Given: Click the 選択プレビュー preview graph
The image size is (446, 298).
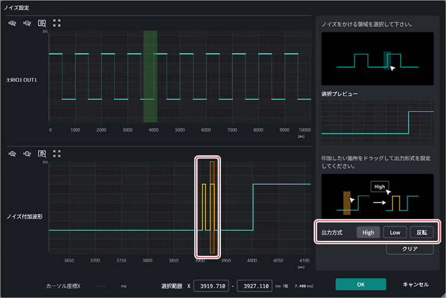Looking at the screenshot, I should (x=378, y=123).
